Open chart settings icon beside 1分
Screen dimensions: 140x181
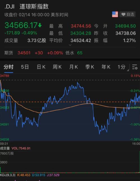click(135, 67)
